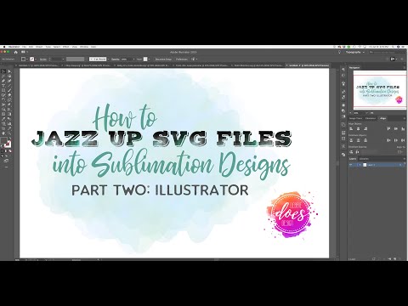Click the toolbar Fill color swatch
408x306 pixels.
(x=3, y=141)
